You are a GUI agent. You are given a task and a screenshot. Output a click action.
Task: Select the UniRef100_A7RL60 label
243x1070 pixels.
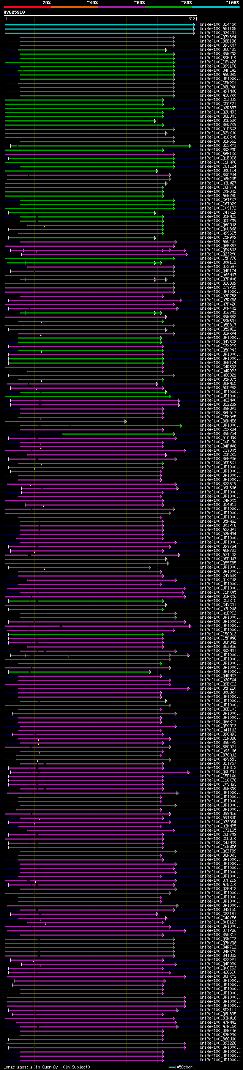[x=218, y=1026]
